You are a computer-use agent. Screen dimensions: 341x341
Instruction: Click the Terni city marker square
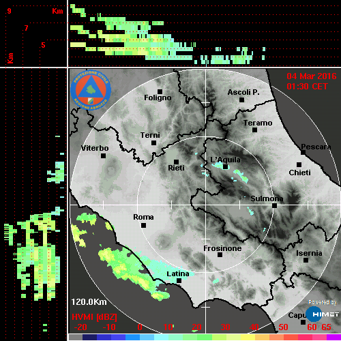(153, 143)
